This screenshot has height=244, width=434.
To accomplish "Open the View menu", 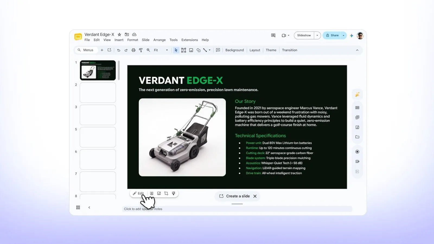I will (107, 40).
